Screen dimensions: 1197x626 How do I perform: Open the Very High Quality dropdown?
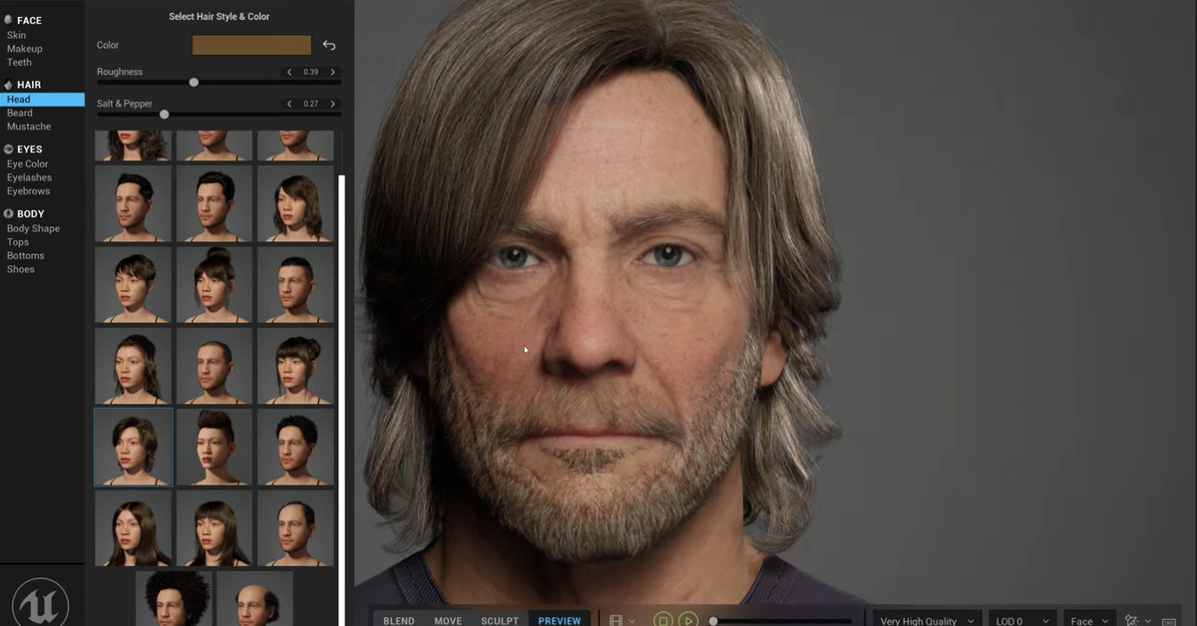[x=924, y=620]
